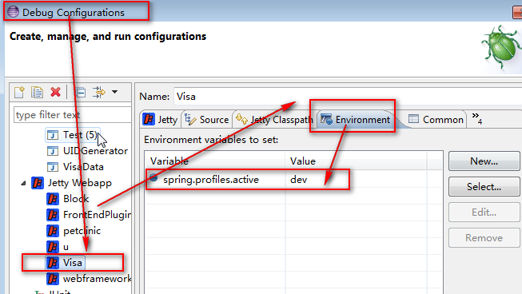This screenshot has height=294, width=522.
Task: Select Test (5) configuration
Action: point(80,135)
